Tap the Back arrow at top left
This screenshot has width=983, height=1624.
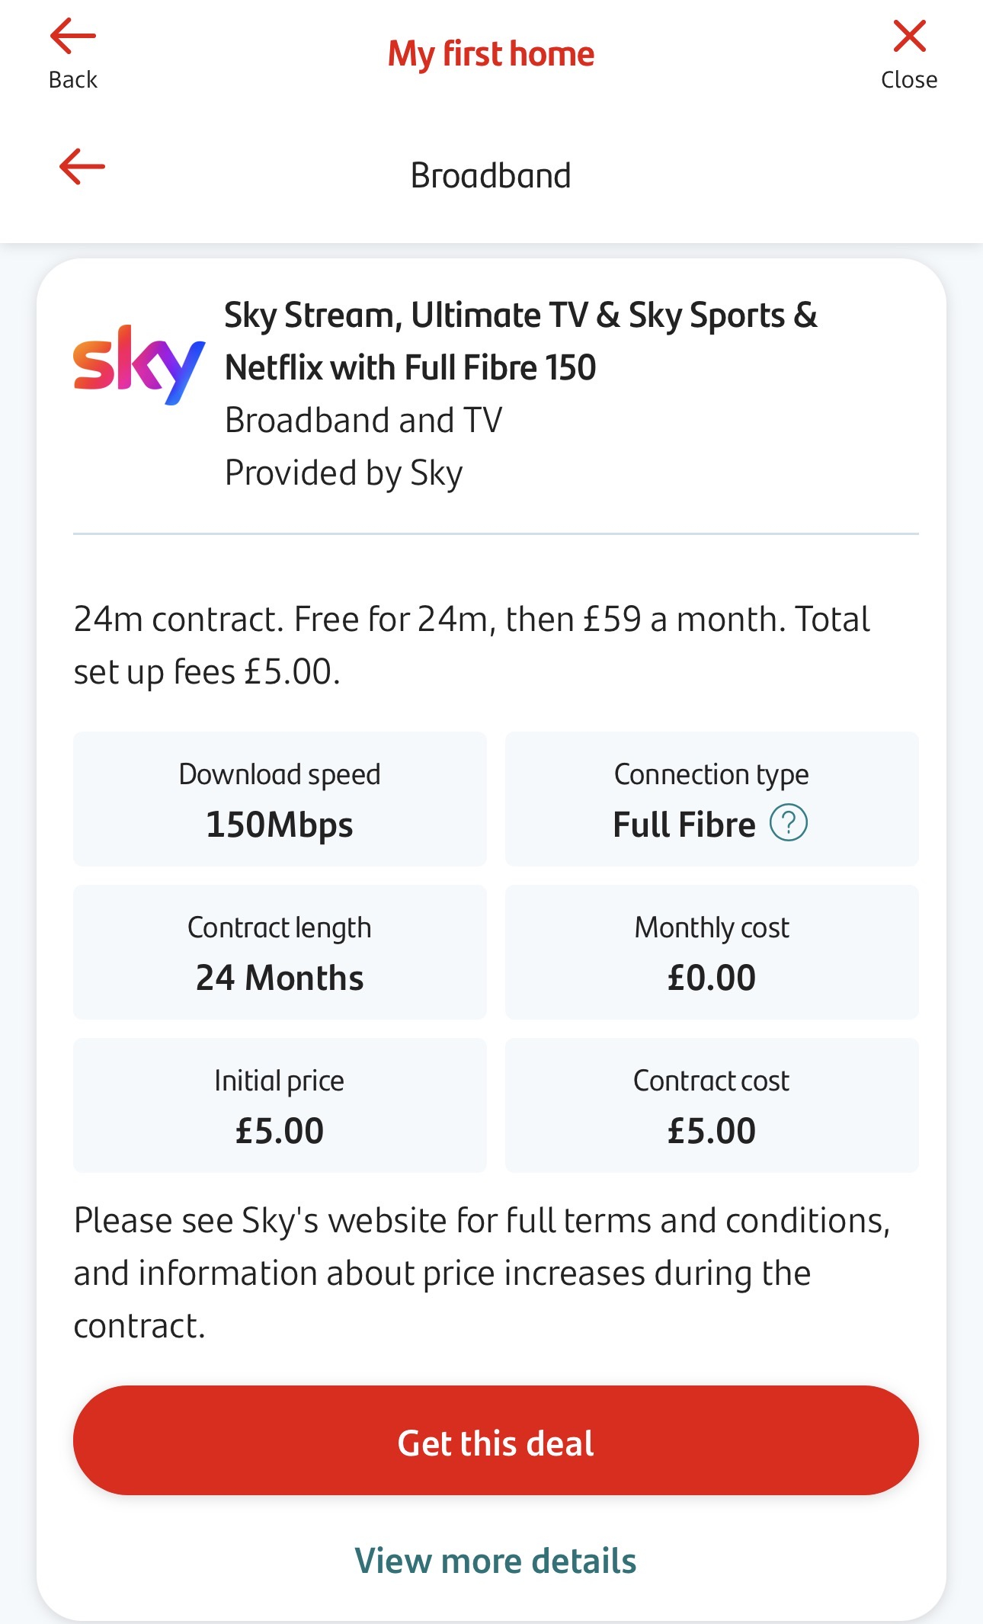[73, 37]
